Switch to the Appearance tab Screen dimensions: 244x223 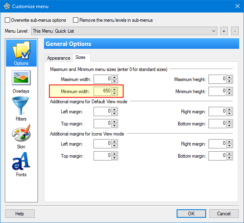[58, 58]
